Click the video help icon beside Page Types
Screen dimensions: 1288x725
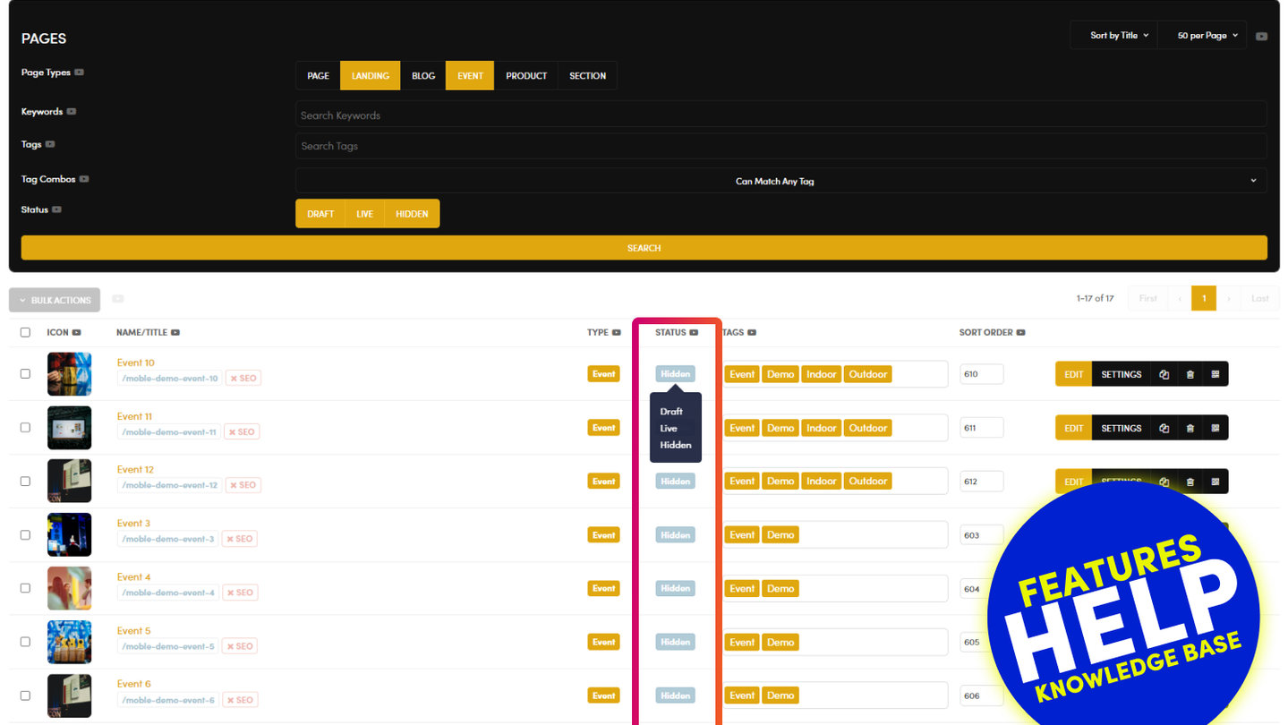pos(80,72)
